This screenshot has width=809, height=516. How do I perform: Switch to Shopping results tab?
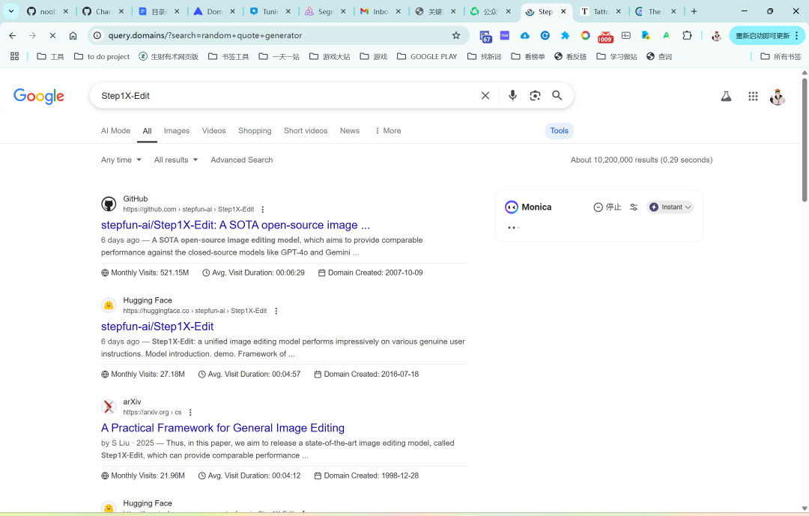pyautogui.click(x=255, y=131)
